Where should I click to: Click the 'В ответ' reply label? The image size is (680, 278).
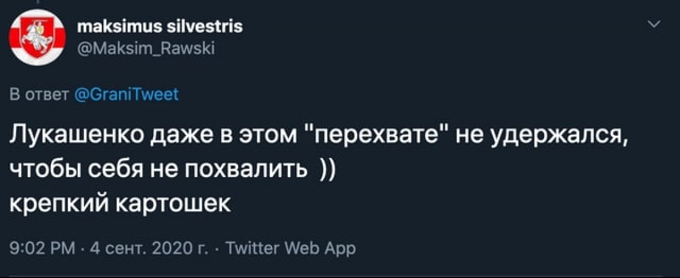[40, 94]
